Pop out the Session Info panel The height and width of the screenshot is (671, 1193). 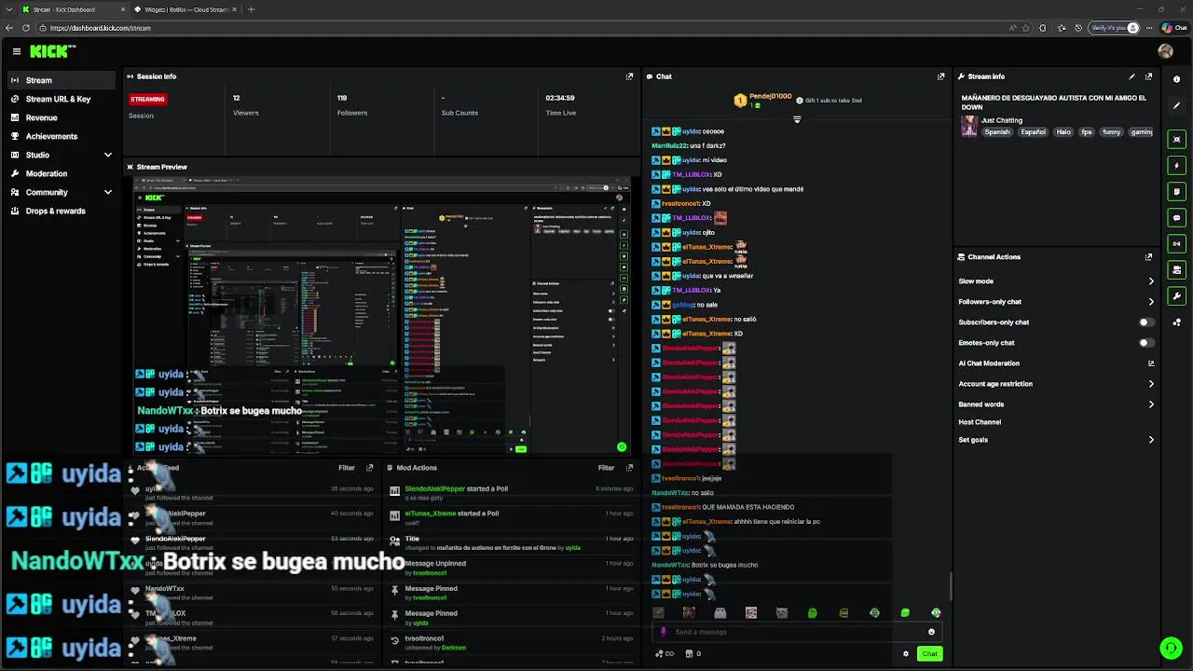[629, 76]
